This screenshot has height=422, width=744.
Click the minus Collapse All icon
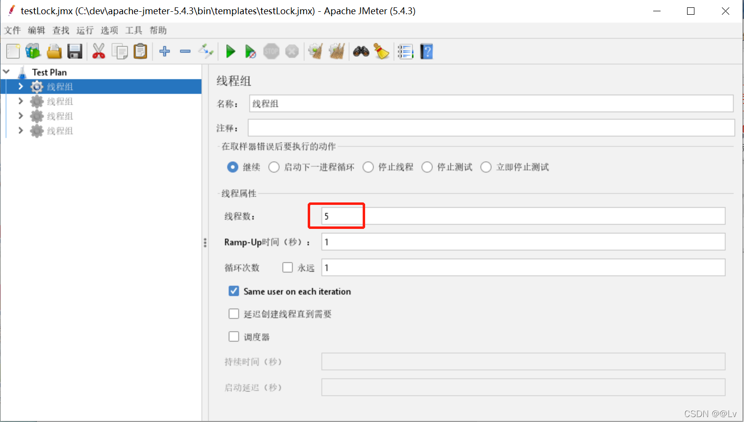(185, 51)
